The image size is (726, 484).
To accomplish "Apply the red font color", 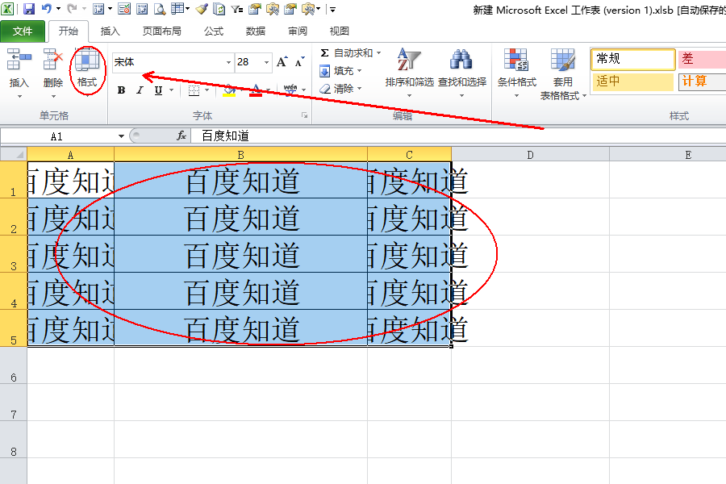I will click(x=256, y=90).
